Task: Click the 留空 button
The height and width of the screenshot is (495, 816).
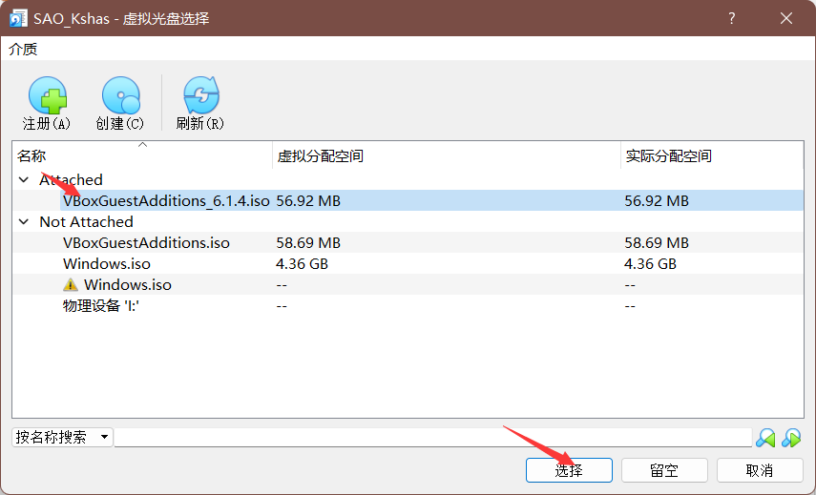Action: (x=664, y=470)
